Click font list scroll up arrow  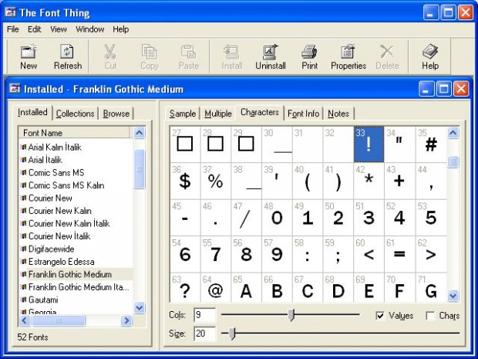pyautogui.click(x=140, y=133)
